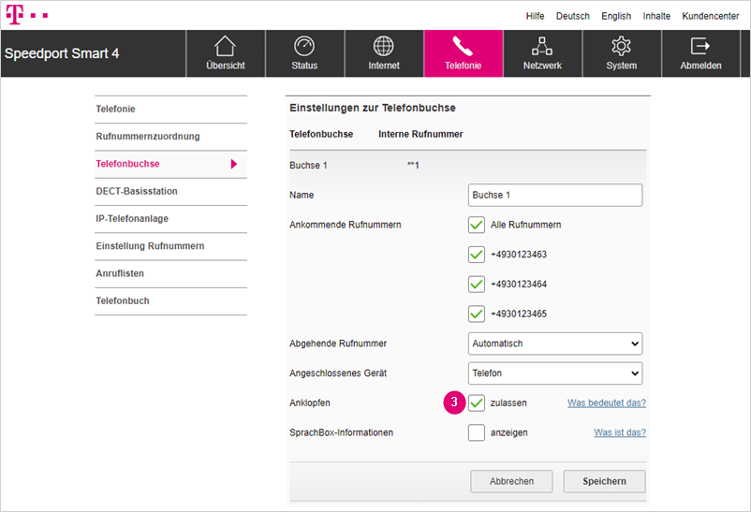Click the Hilfe link at top
Screen dimensions: 751x512
(x=535, y=16)
